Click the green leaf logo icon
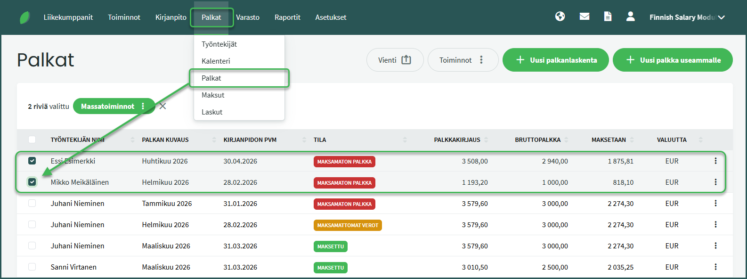Screen dimensions: 747x279 pyautogui.click(x=25, y=17)
